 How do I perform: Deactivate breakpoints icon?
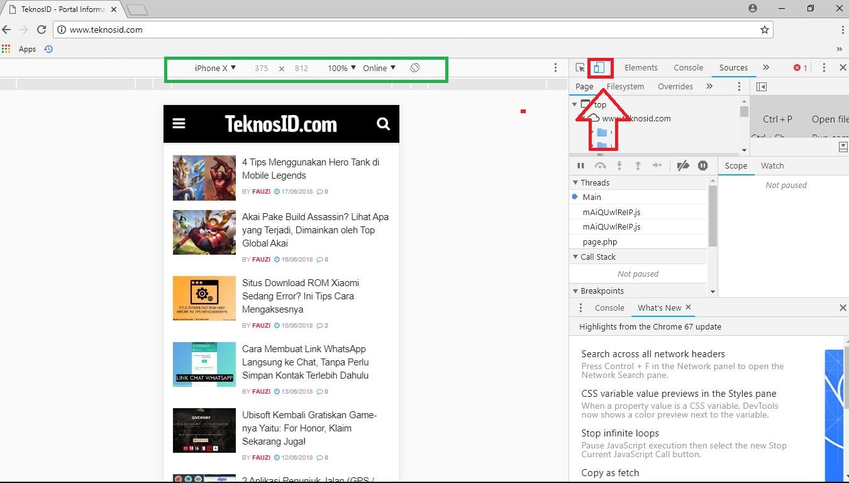683,165
